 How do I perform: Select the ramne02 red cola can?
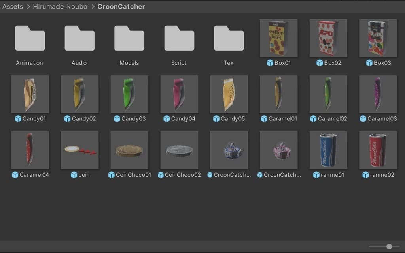(378, 150)
